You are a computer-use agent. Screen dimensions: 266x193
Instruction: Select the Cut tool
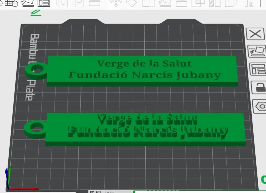181,3
